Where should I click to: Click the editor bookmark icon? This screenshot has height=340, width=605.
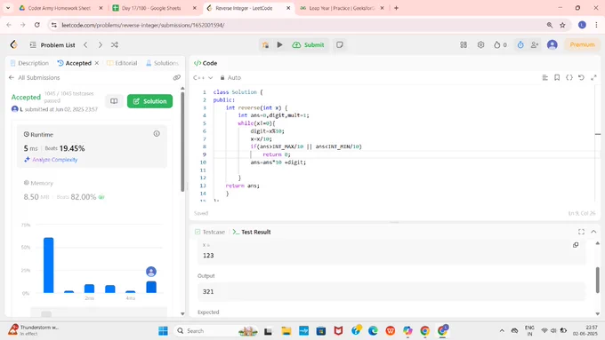coord(557,78)
